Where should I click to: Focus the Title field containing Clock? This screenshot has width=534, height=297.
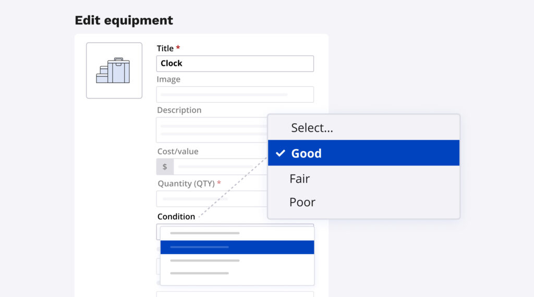pyautogui.click(x=235, y=63)
